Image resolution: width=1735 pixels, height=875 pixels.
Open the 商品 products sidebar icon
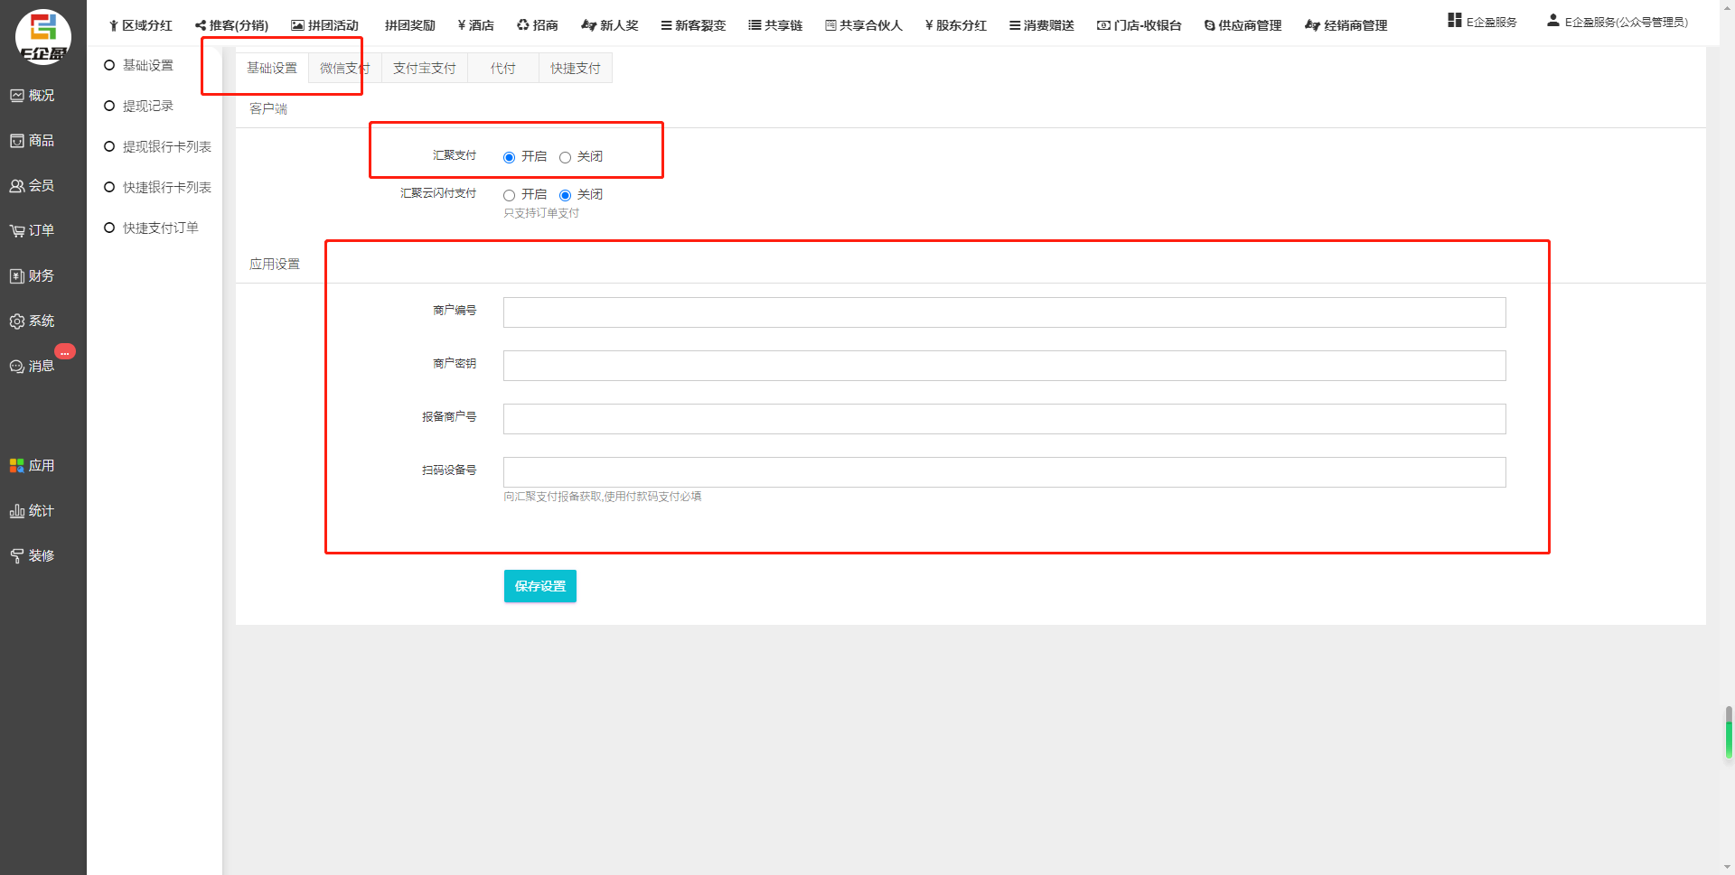click(x=17, y=141)
